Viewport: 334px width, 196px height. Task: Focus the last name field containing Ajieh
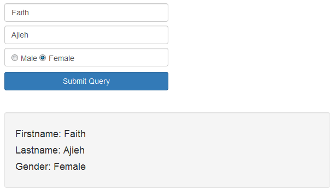click(86, 35)
